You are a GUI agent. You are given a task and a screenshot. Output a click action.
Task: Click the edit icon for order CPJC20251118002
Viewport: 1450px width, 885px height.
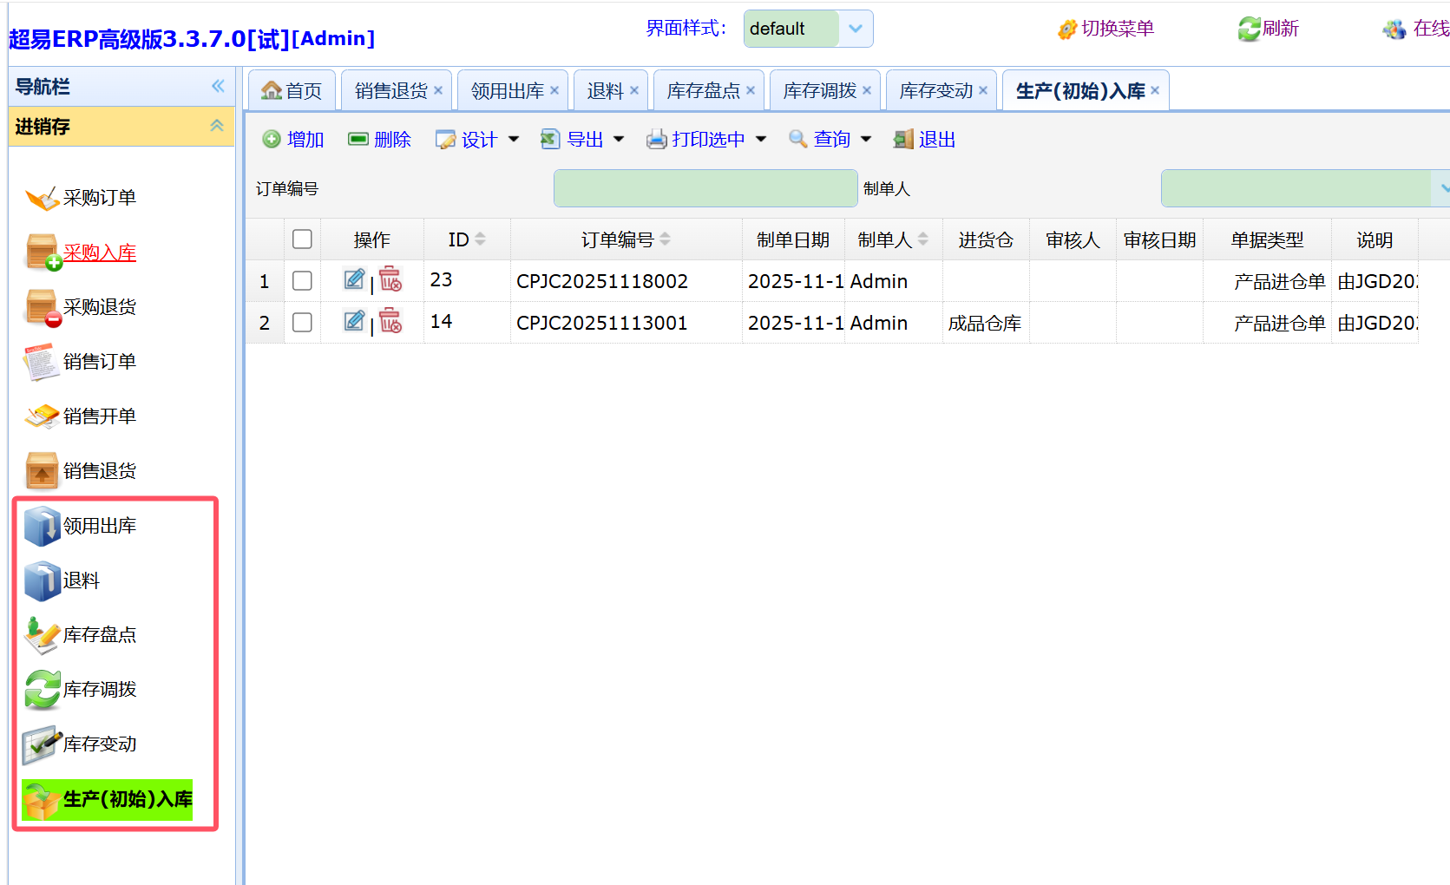354,279
